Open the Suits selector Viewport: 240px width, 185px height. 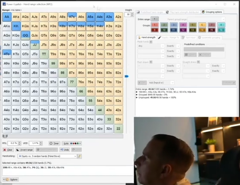tap(72, 143)
